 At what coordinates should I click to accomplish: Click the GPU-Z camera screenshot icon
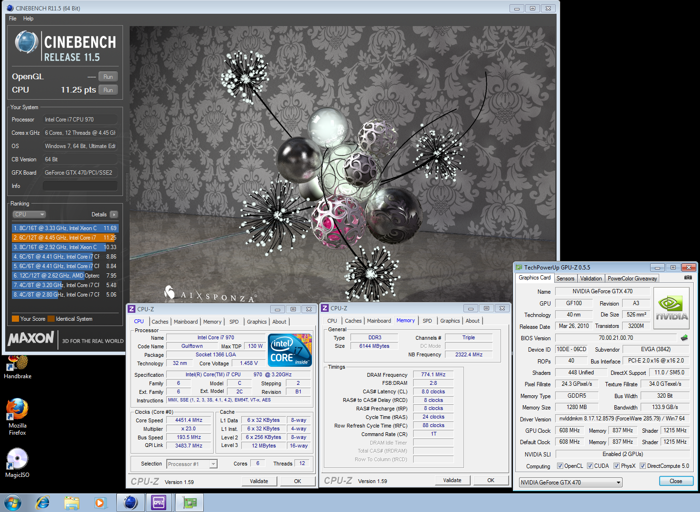tap(688, 278)
